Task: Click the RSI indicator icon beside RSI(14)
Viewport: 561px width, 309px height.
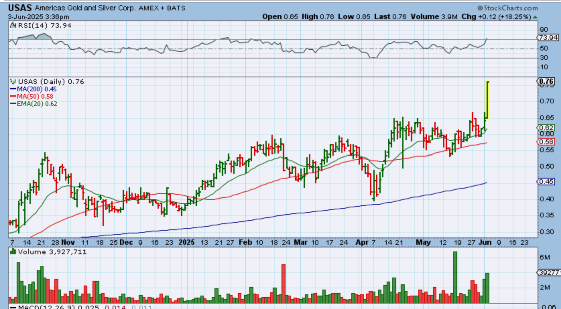Action: coord(13,25)
